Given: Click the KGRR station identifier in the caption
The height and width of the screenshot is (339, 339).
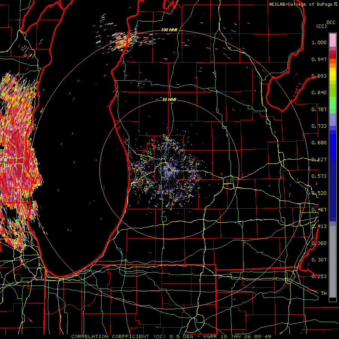Looking at the screenshot, I should click(210, 336).
